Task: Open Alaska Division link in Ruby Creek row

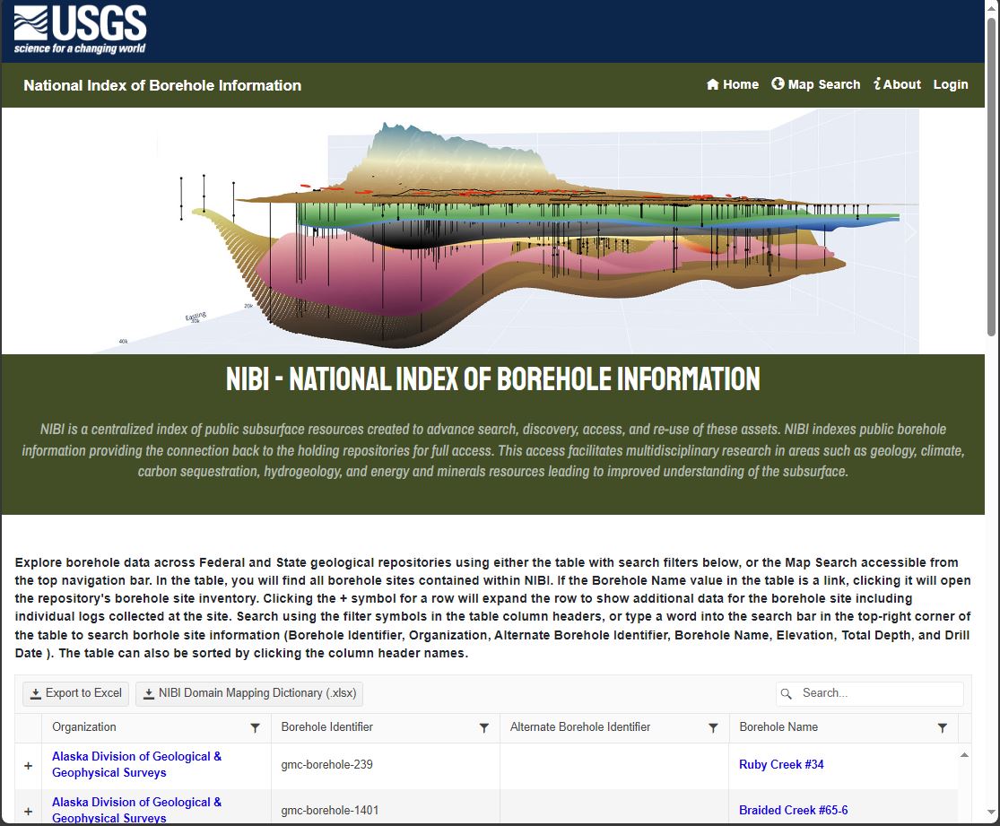Action: click(x=136, y=764)
